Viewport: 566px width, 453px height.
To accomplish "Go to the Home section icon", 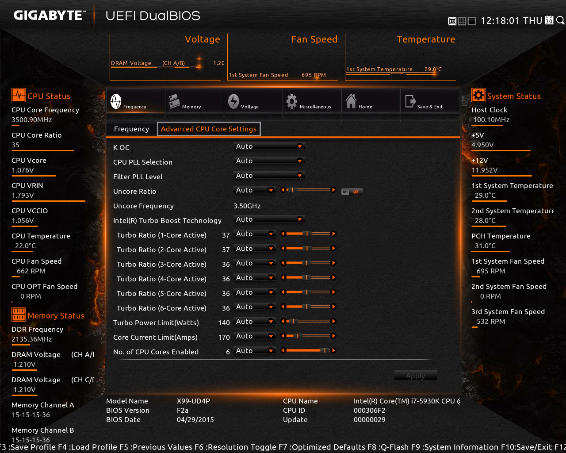I will [x=351, y=101].
